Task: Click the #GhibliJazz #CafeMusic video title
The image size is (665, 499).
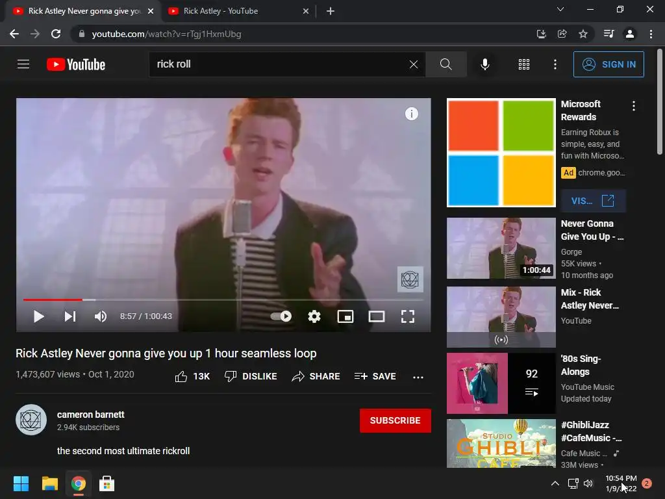Action: (x=592, y=431)
